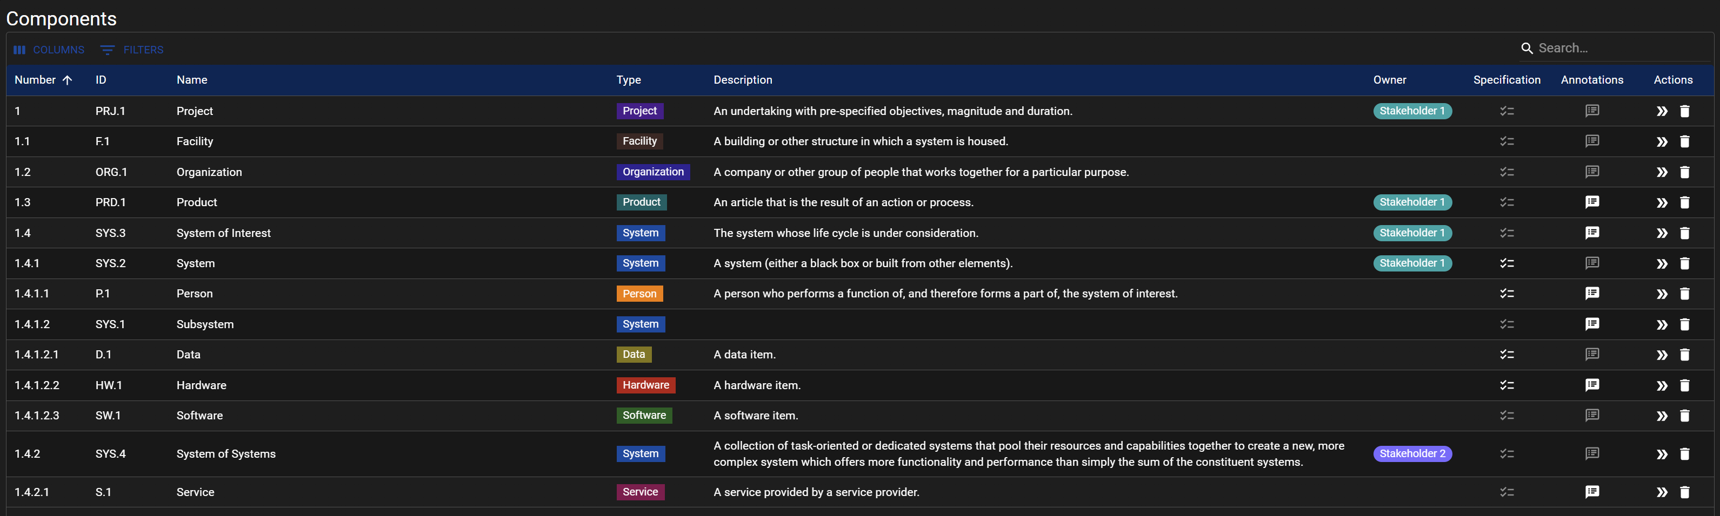Open details arrow for the Software row
The width and height of the screenshot is (1720, 516).
[x=1661, y=416]
